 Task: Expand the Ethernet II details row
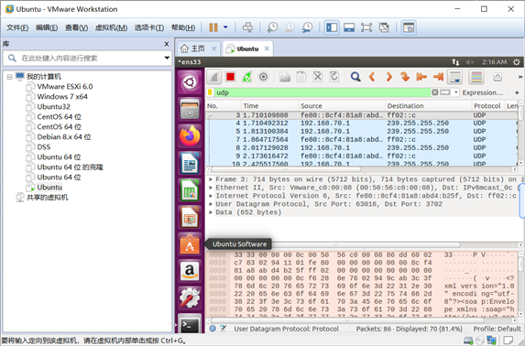point(211,188)
